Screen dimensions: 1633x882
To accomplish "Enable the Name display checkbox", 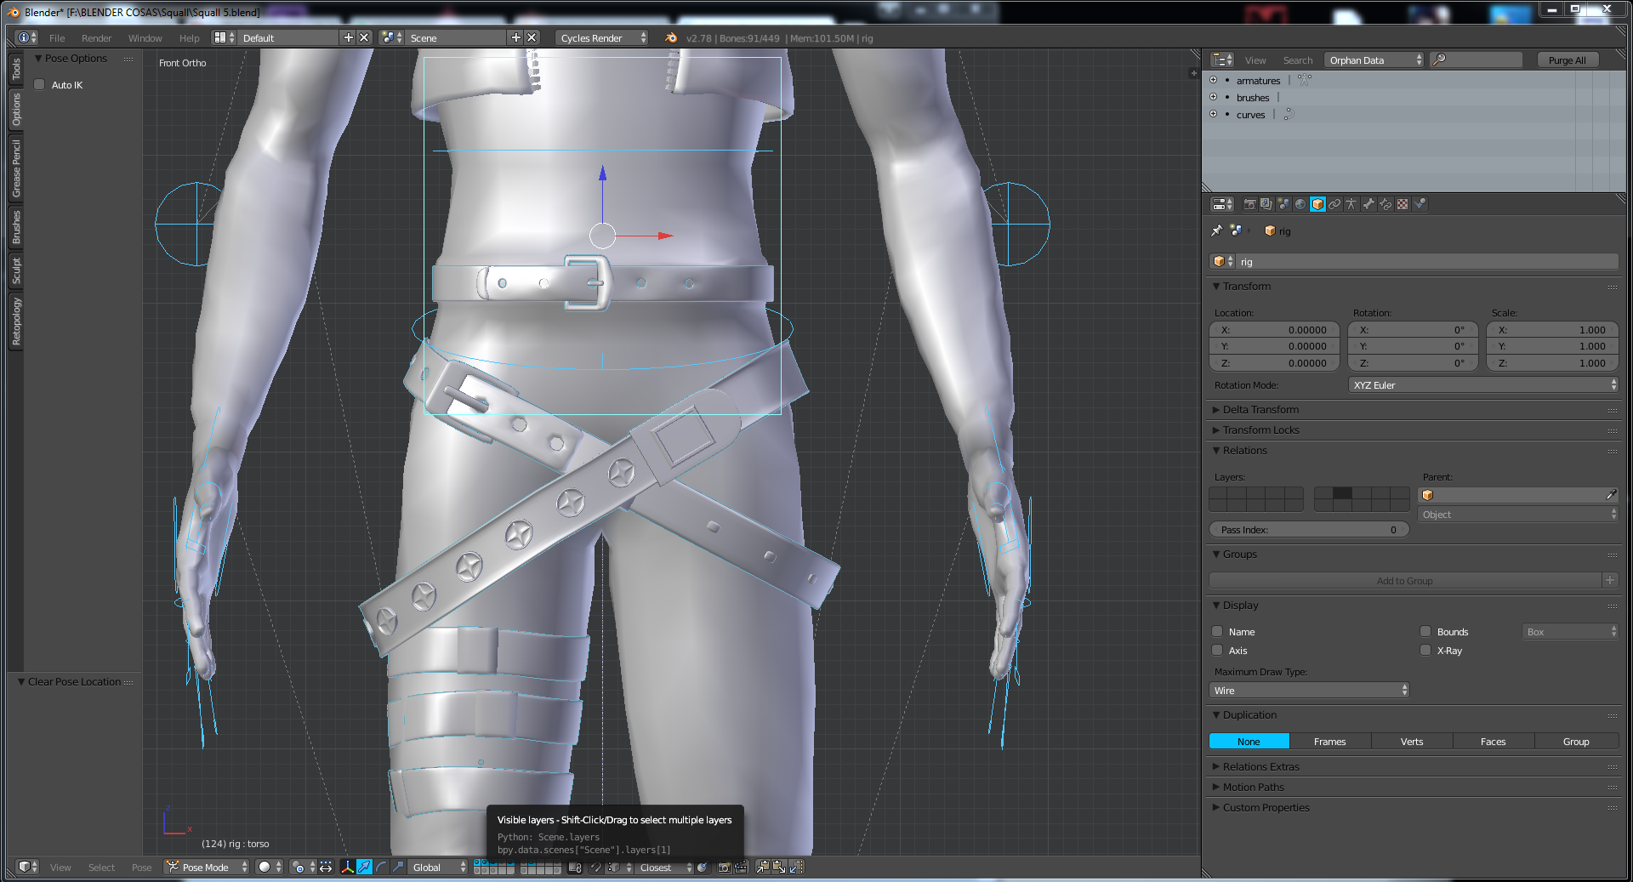I will tap(1217, 631).
